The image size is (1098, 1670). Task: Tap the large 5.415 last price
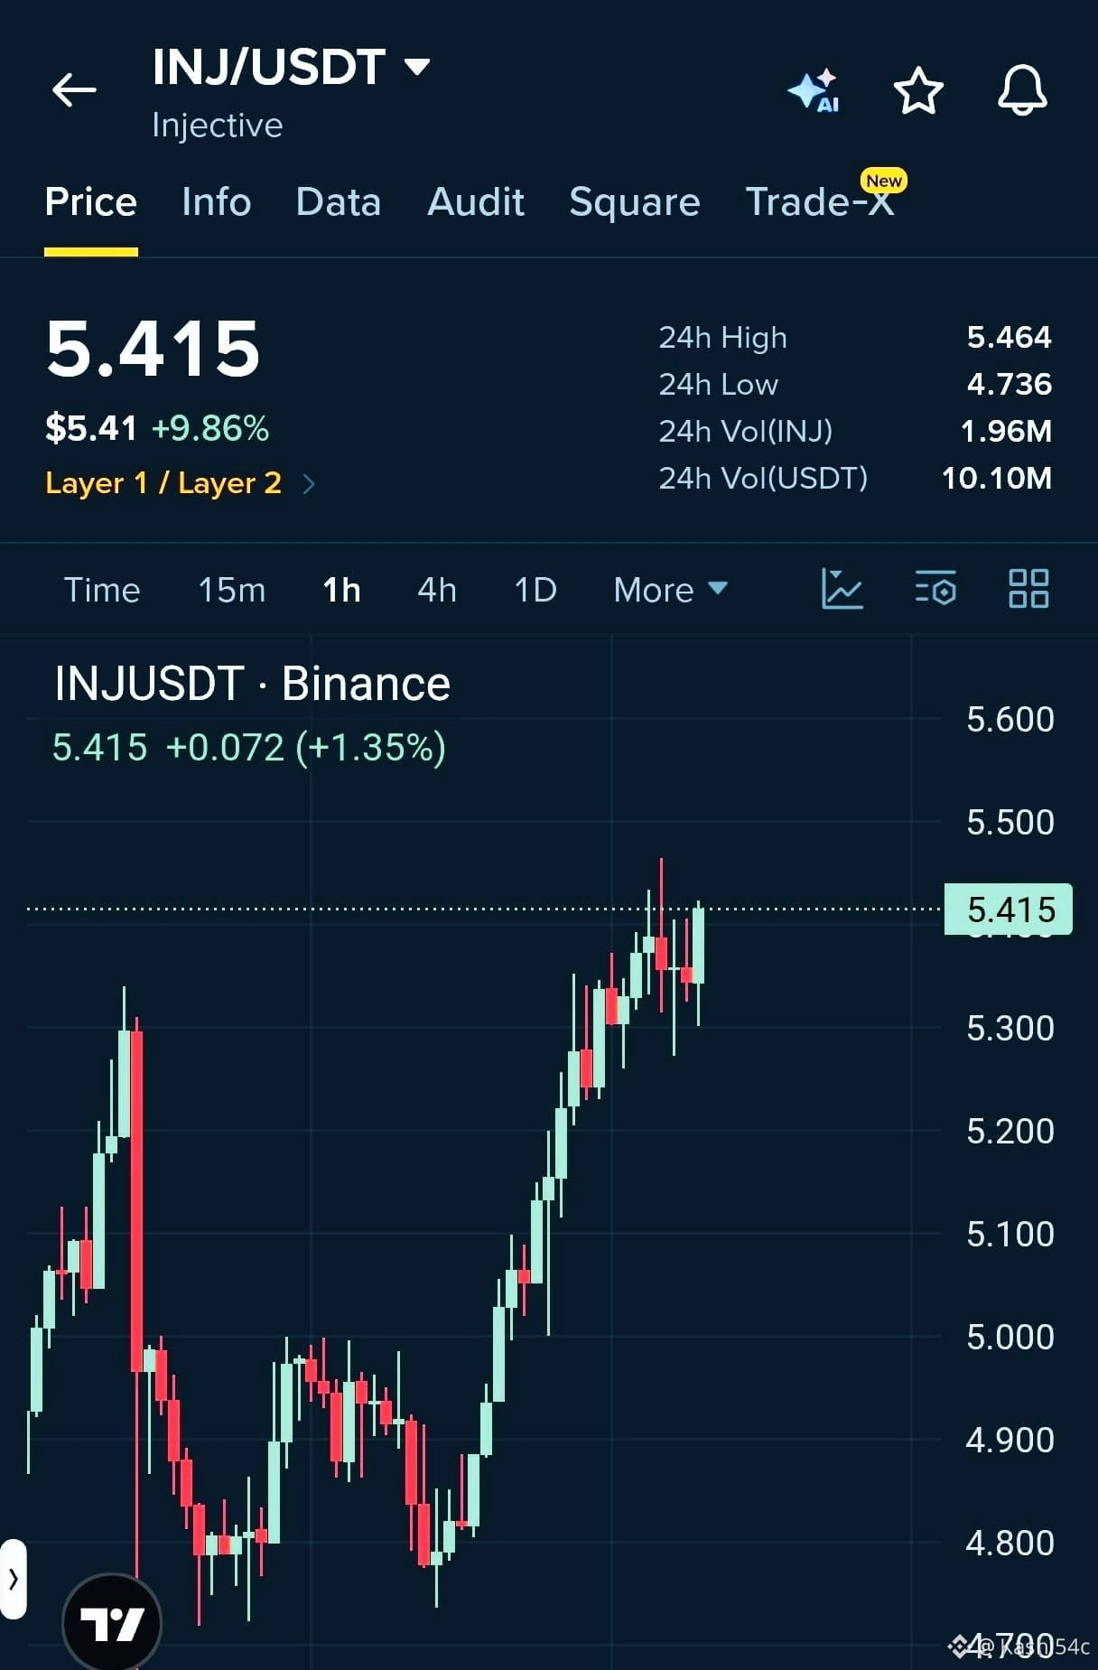pyautogui.click(x=154, y=350)
